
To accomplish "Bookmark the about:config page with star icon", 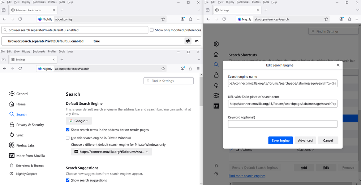I will (x=163, y=19).
